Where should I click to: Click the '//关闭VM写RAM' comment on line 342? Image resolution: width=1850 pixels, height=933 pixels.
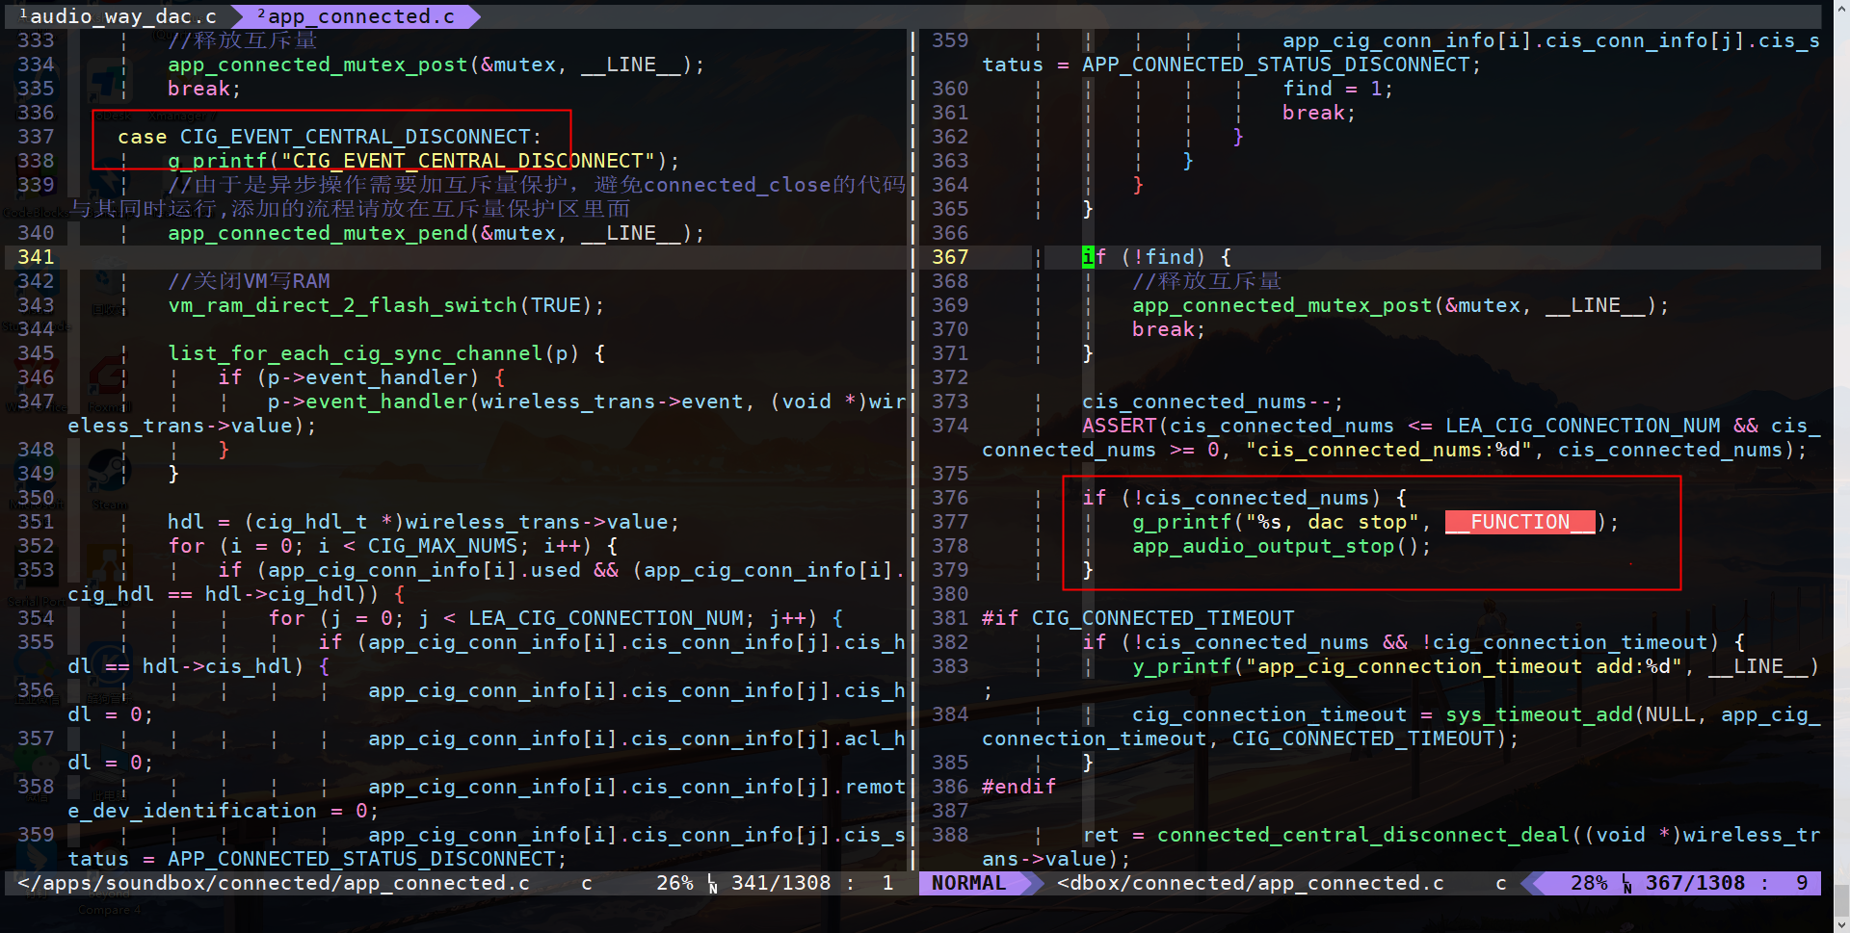pos(249,281)
